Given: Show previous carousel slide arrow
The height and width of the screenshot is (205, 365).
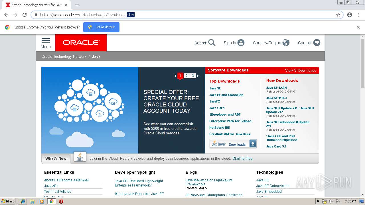Looking at the screenshot, I should click(175, 76).
